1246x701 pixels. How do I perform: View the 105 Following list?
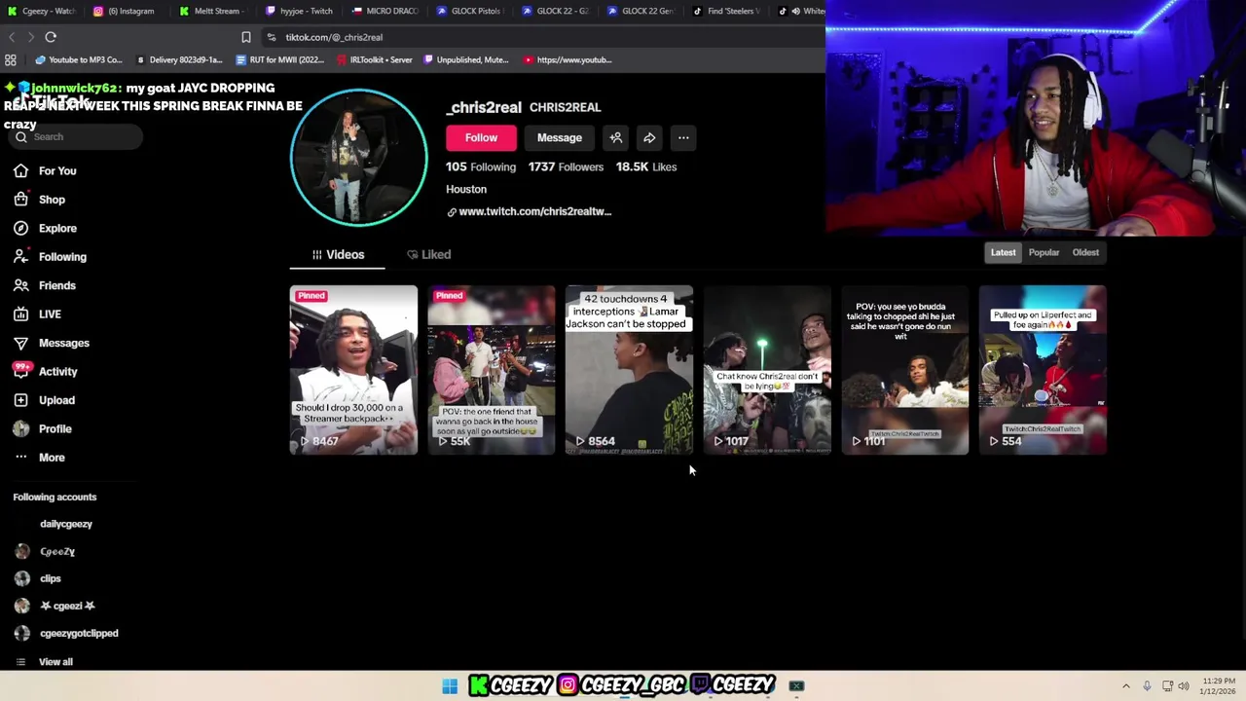(481, 167)
